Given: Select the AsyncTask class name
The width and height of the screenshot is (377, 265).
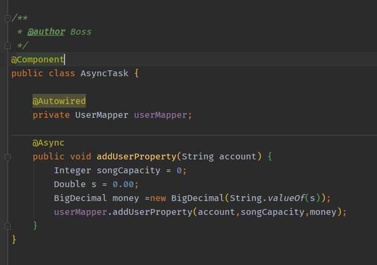Looking at the screenshot, I should point(105,74).
